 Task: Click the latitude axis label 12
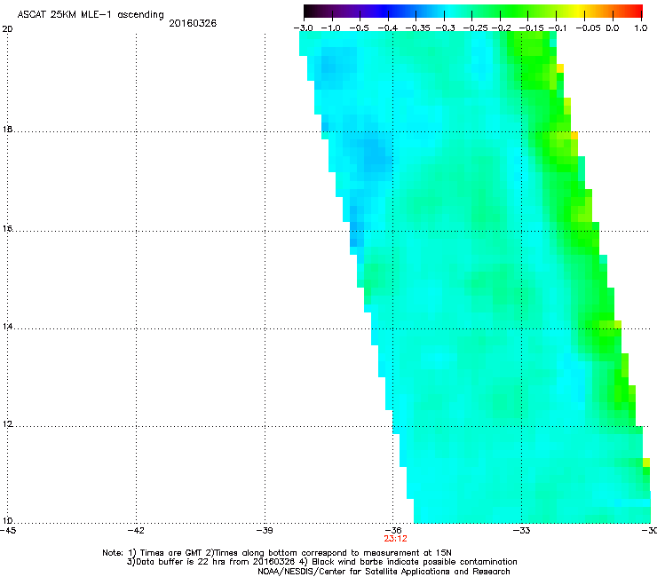[7, 424]
